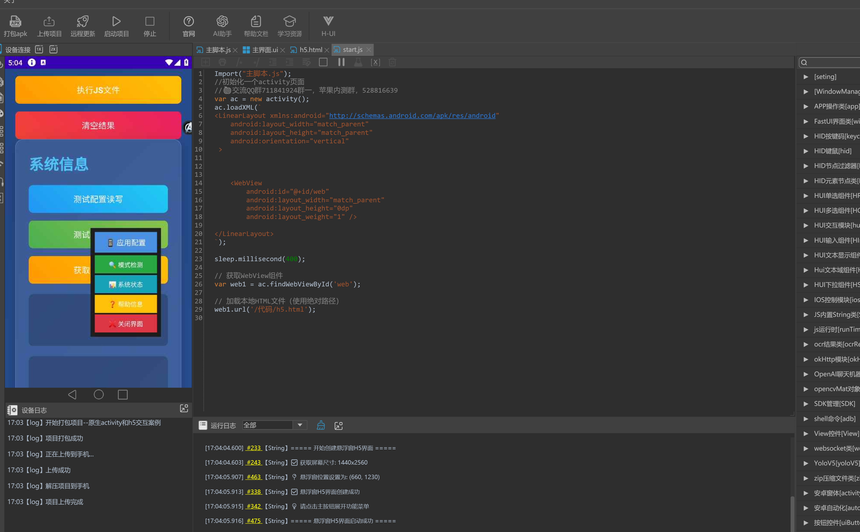Screen dimensions: 860x532
Task: Expand the shell命令[adb] tree node
Action: pos(806,419)
